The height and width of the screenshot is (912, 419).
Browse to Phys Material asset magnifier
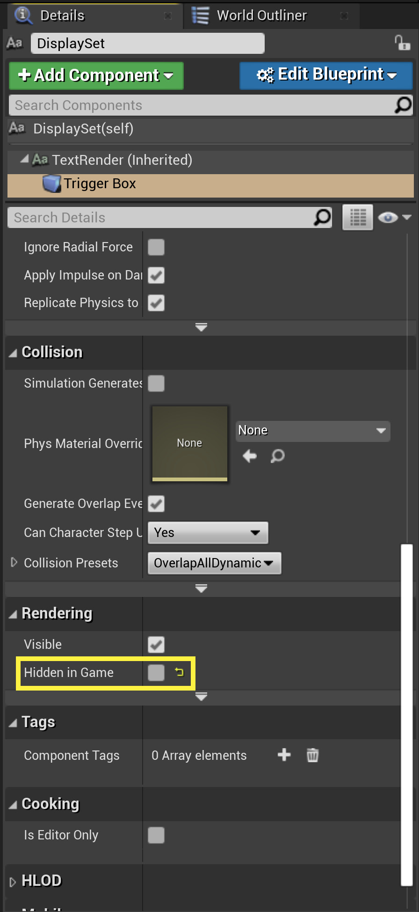point(278,456)
